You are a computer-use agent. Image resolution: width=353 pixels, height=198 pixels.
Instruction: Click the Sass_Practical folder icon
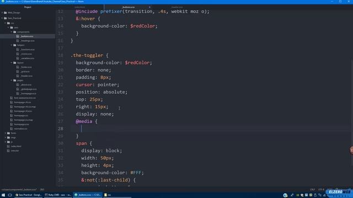click(x=6, y=18)
